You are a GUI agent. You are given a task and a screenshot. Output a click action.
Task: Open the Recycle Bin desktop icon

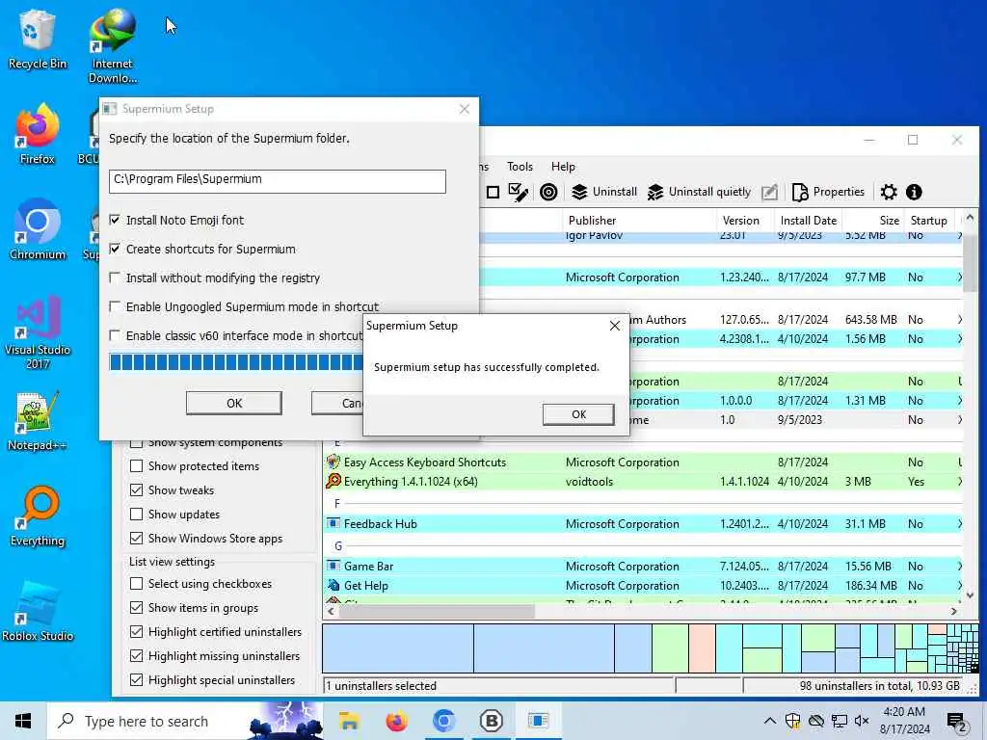38,39
